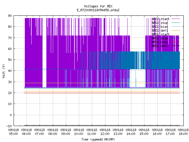189x142 pixels.
Task: Click the y-axis tick value 10
Action: tap(10, 104)
